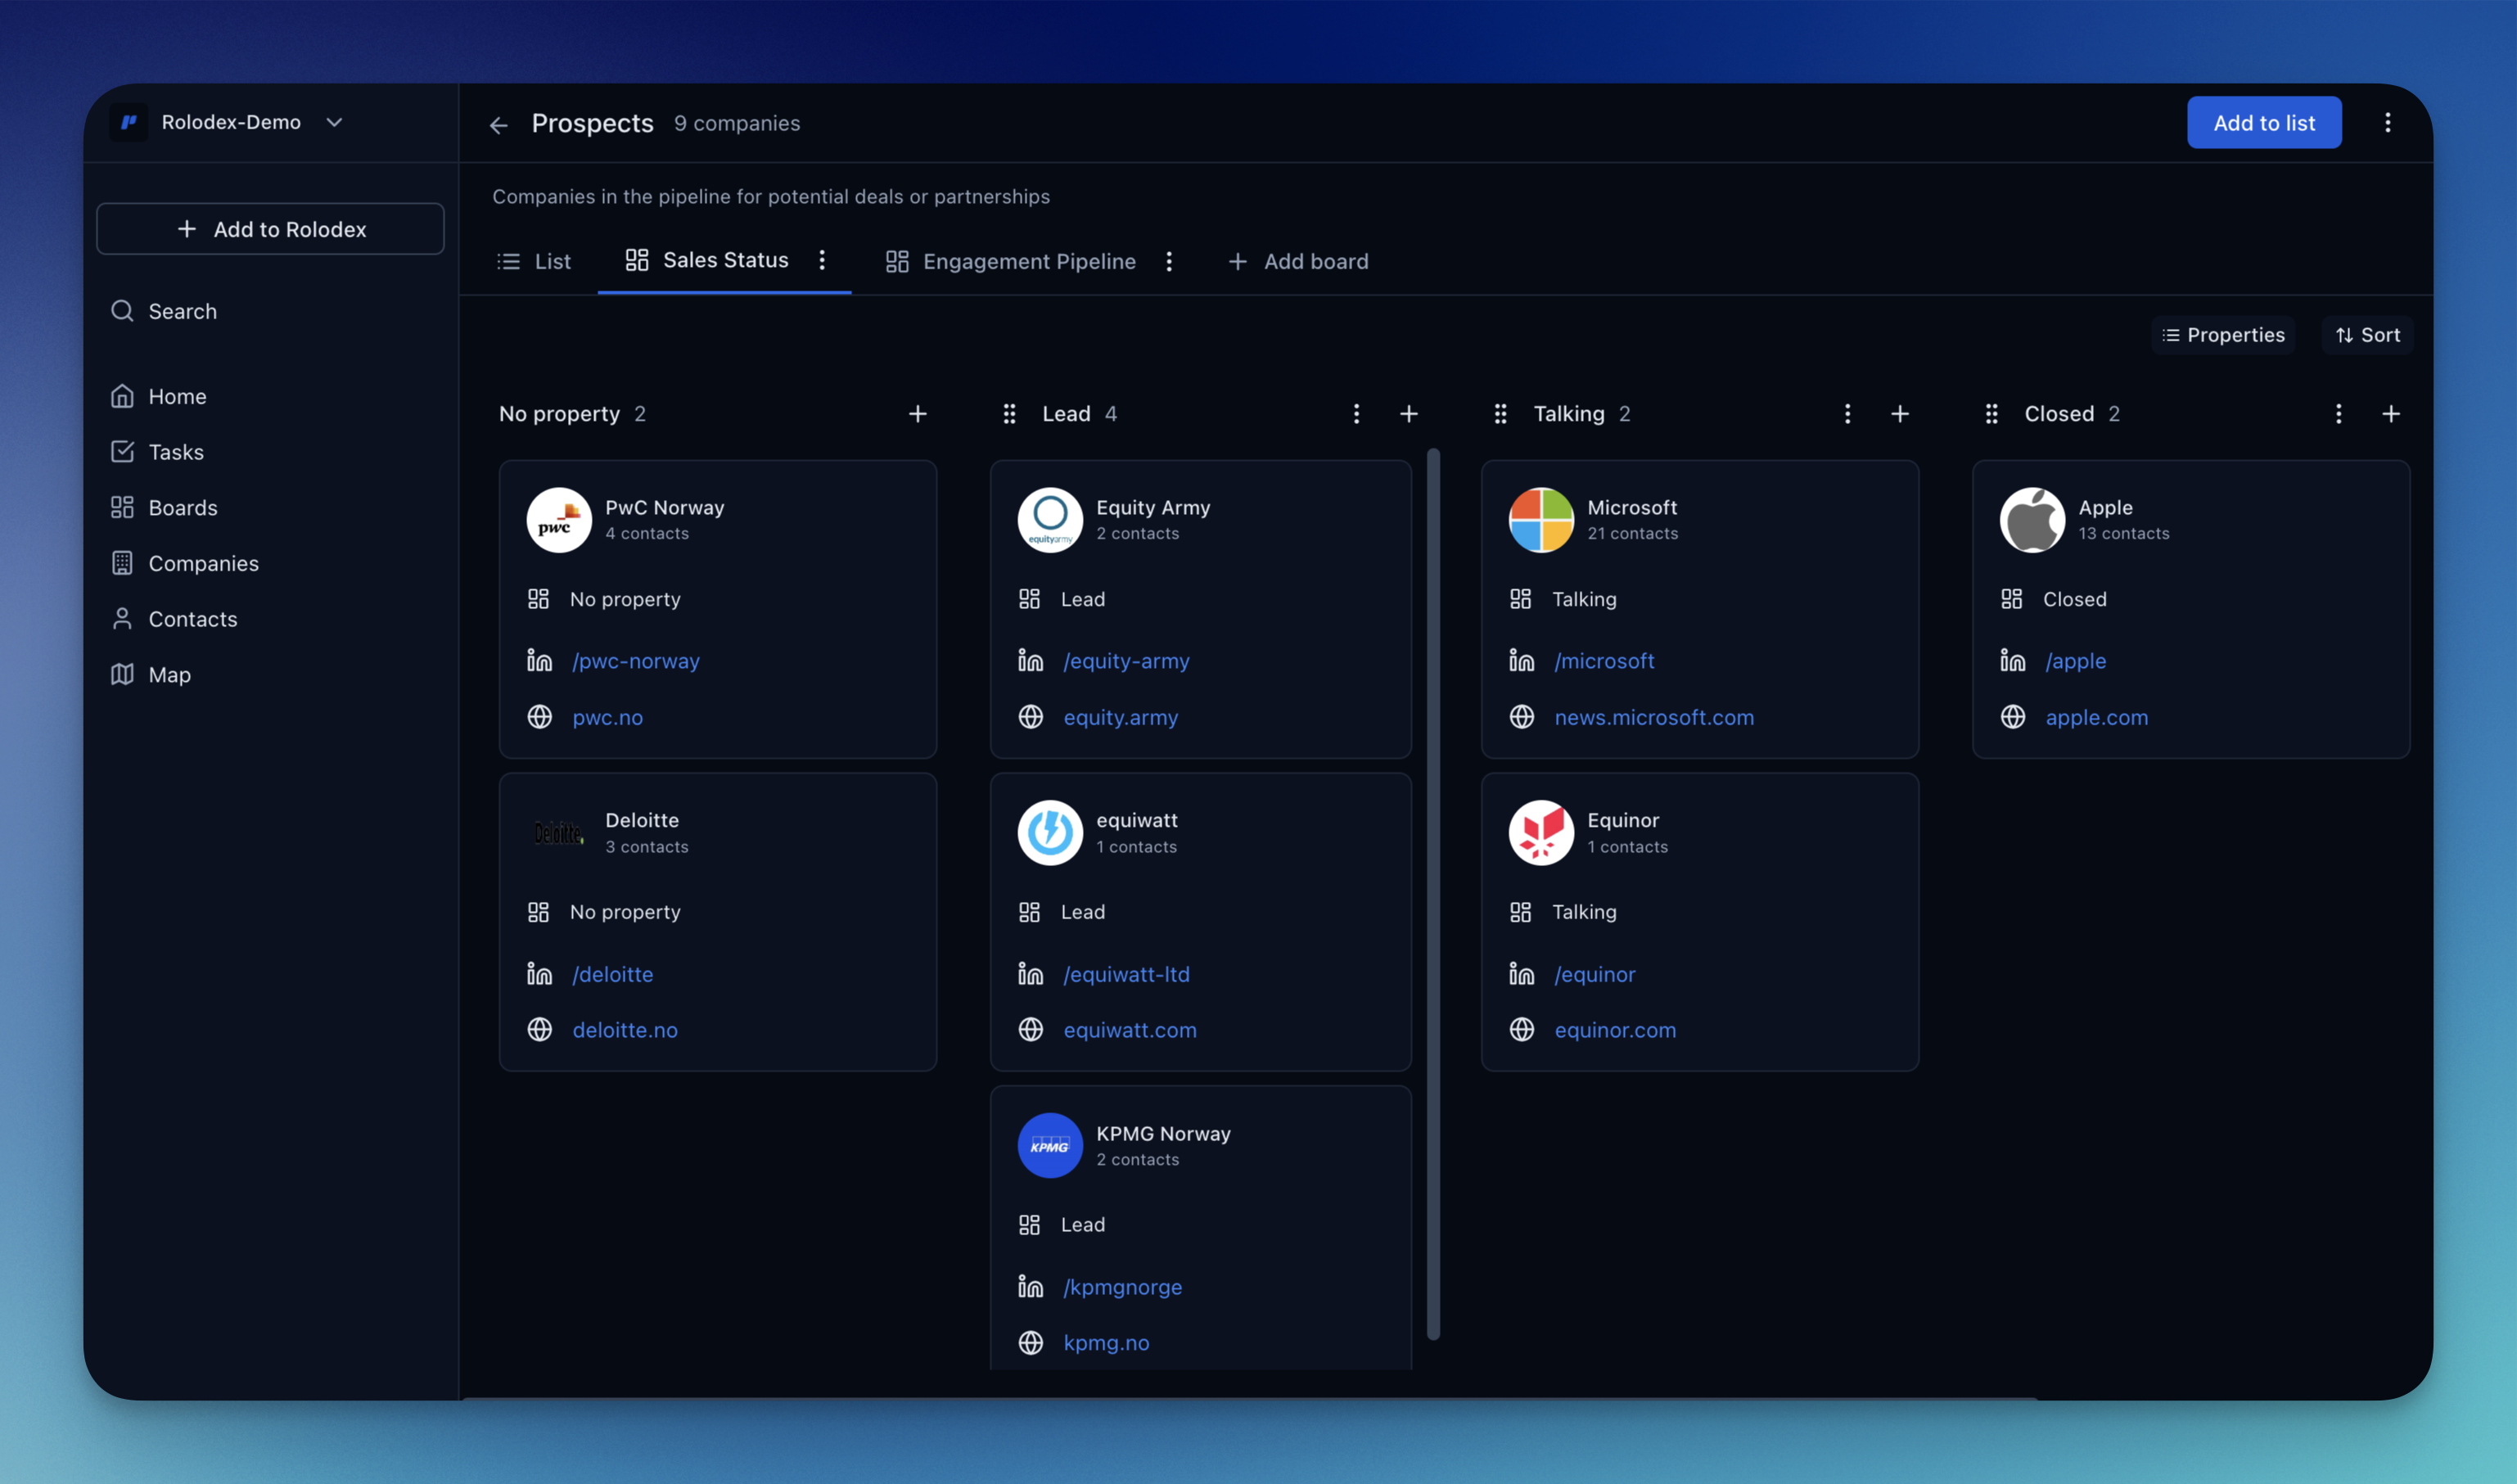Open the Properties panel button
This screenshot has height=1484, width=2517.
tap(2222, 335)
